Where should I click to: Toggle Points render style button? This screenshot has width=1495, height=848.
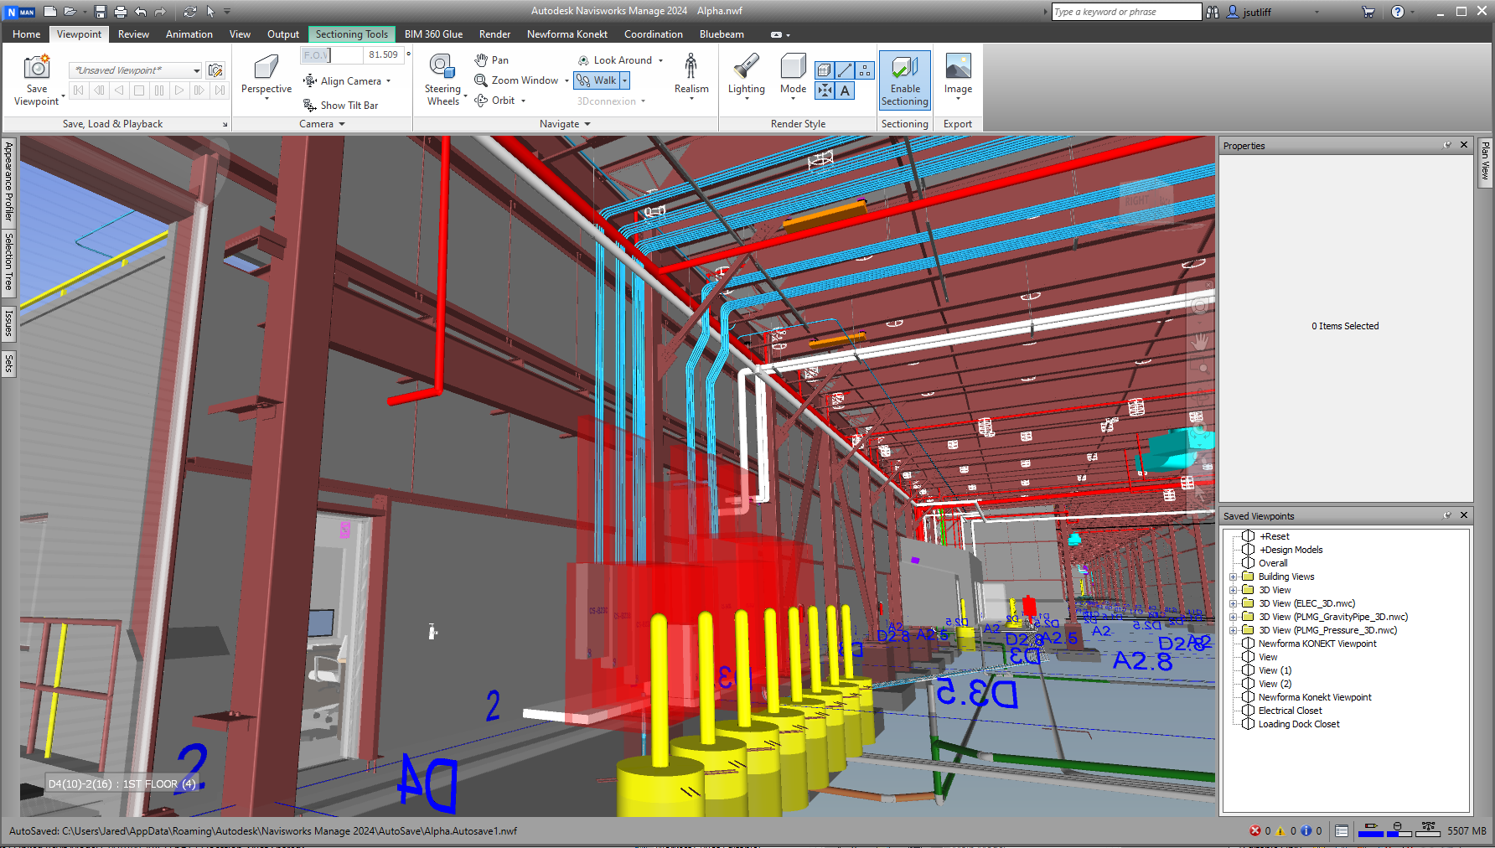[x=865, y=70]
